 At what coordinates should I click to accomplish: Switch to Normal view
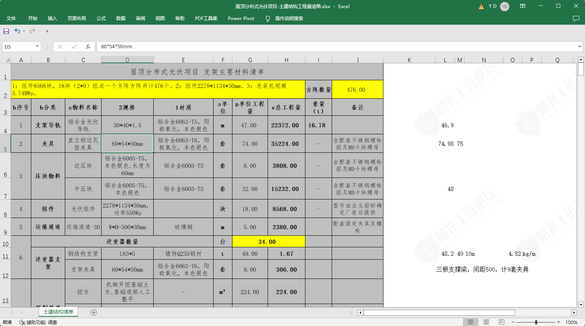[x=470, y=322]
